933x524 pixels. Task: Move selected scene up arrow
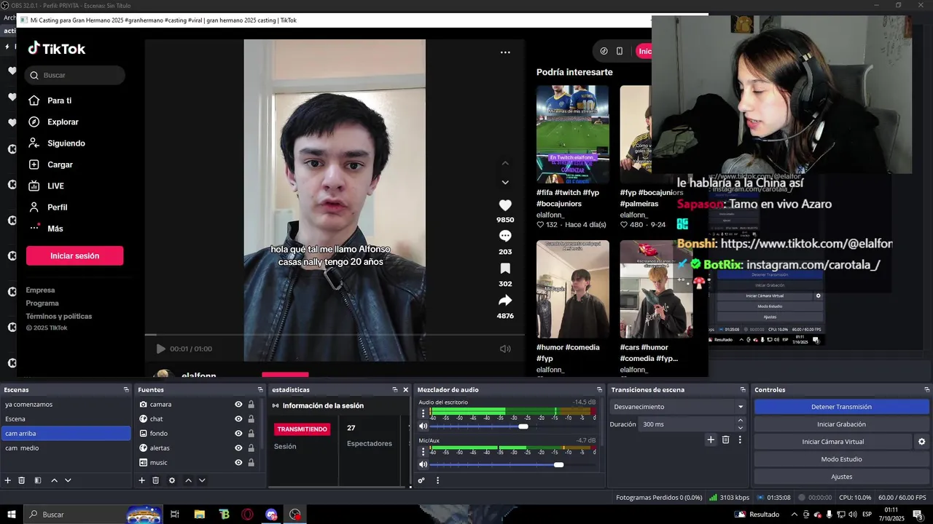pyautogui.click(x=55, y=480)
